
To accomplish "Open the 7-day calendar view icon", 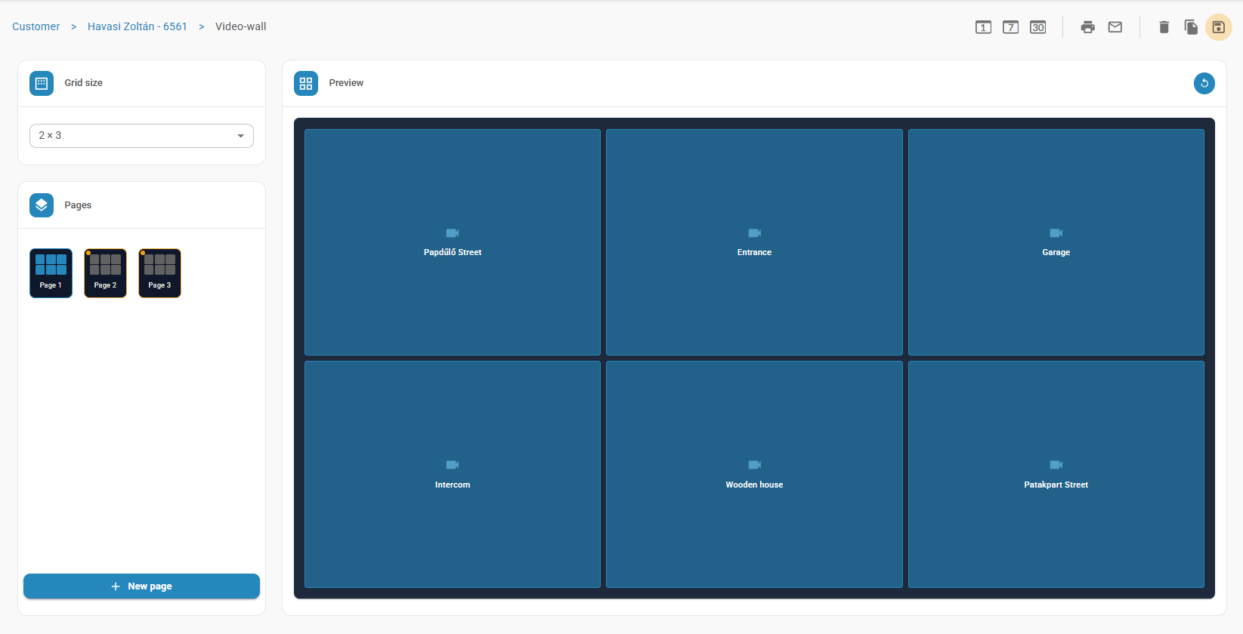I will point(1010,27).
